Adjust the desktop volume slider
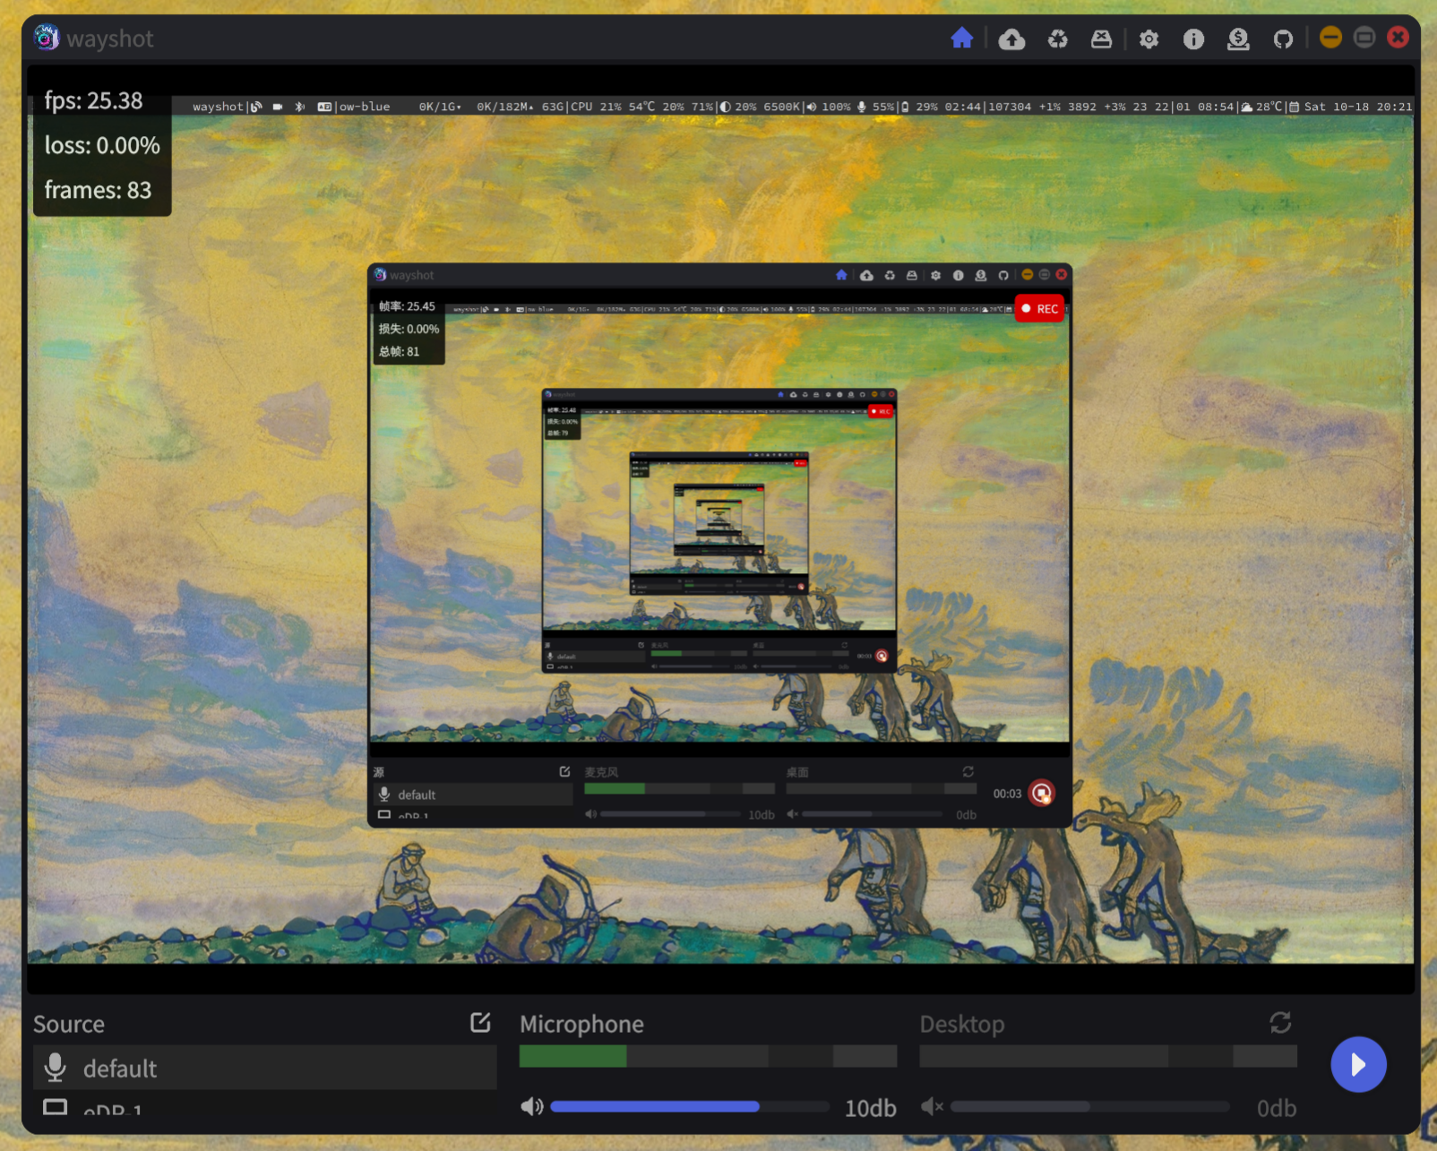1437x1151 pixels. click(x=1089, y=1106)
